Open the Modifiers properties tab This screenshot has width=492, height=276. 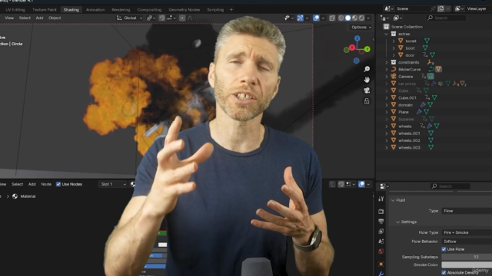(x=381, y=274)
